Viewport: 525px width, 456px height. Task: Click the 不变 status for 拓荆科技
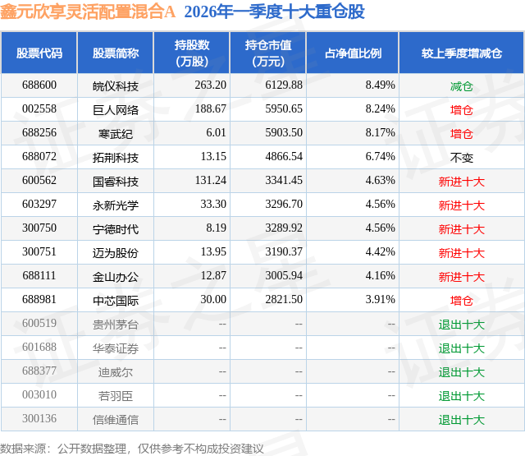click(461, 158)
